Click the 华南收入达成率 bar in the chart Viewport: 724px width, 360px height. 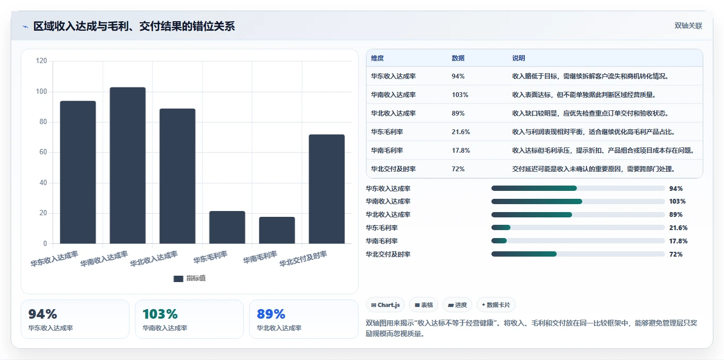click(127, 165)
